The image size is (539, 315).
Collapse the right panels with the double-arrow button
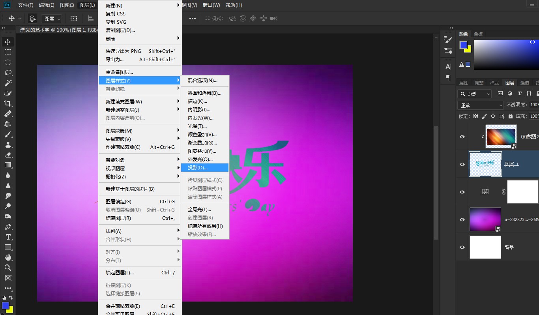tap(451, 28)
